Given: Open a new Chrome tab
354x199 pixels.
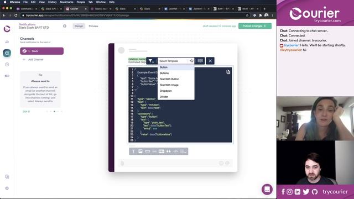Looking at the screenshot, I should [x=264, y=9].
